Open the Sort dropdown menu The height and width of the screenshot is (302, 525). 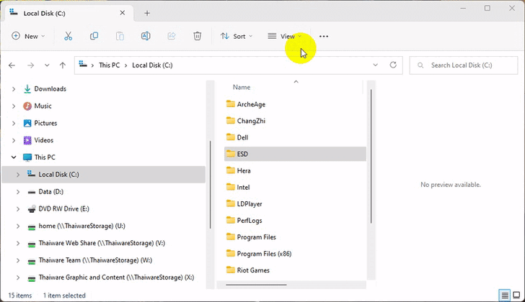(237, 36)
